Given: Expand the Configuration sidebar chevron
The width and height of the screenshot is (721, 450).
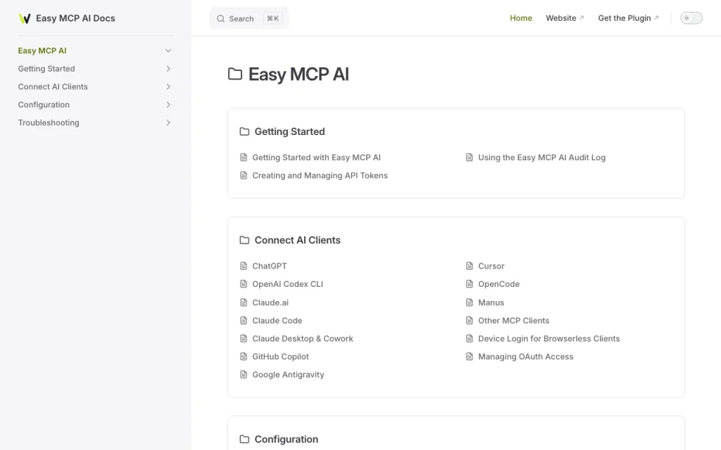Looking at the screenshot, I should [168, 105].
